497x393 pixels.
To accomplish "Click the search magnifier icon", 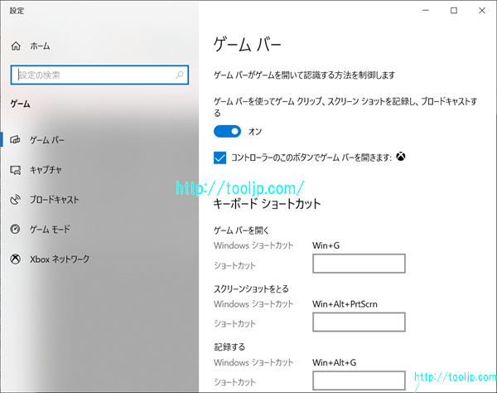I will pyautogui.click(x=180, y=75).
